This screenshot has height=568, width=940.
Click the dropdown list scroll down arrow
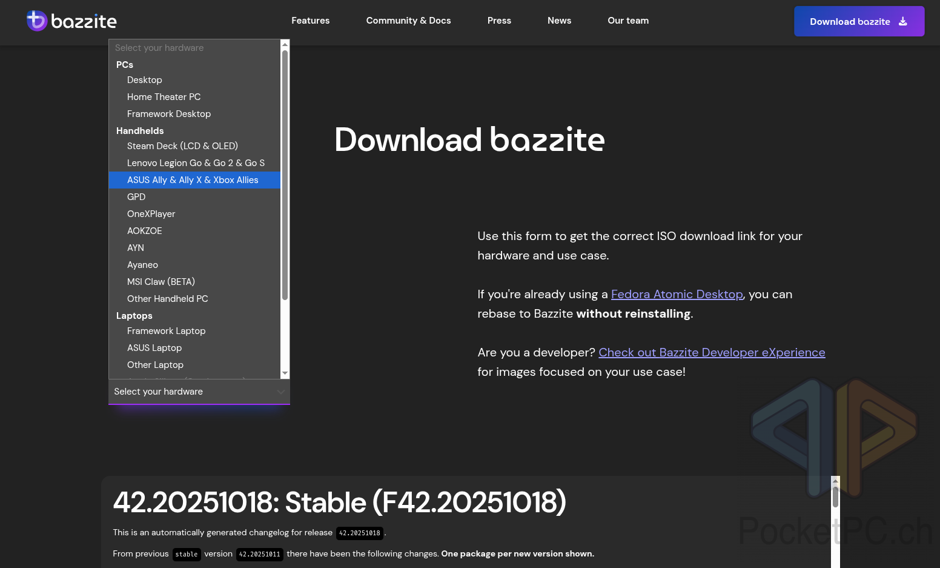285,373
